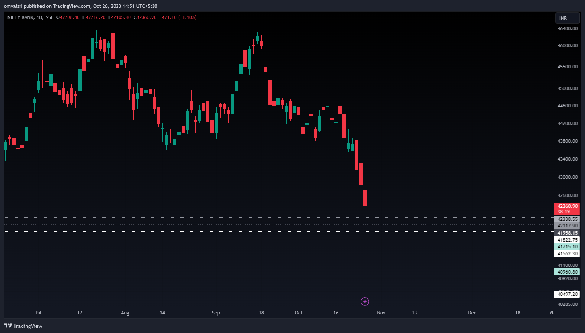Click the O42708.40 open value
The width and height of the screenshot is (585, 333).
click(x=68, y=17)
